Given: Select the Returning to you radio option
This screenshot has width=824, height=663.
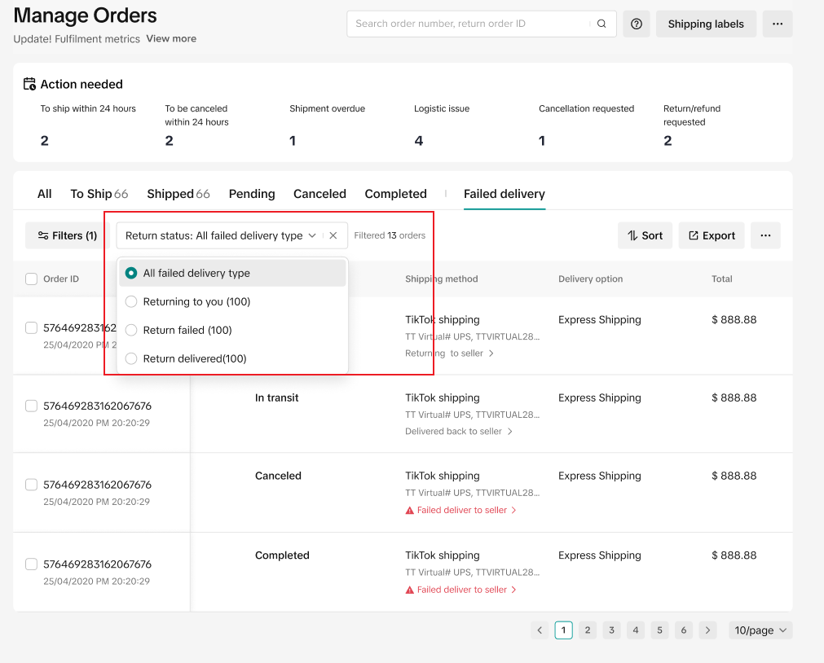Looking at the screenshot, I should point(131,301).
